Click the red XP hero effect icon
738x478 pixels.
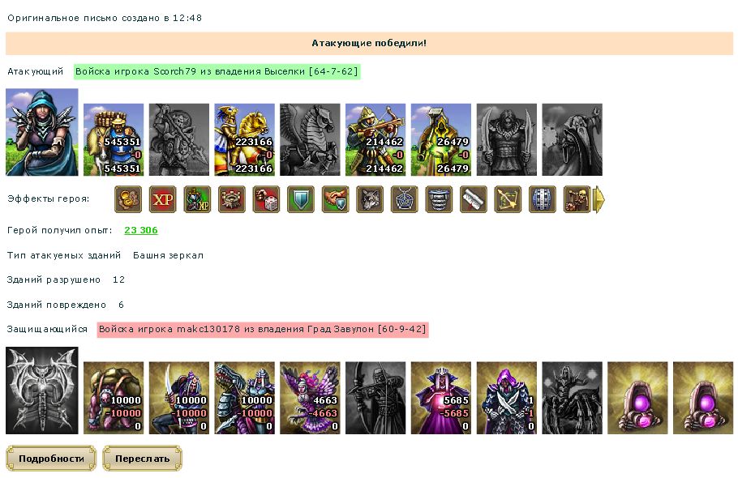(x=162, y=199)
